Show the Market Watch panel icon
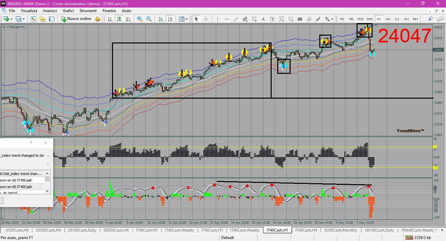The width and height of the screenshot is (446, 241). click(x=33, y=19)
